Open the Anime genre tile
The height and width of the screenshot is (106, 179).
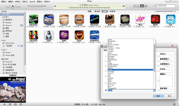49,19
